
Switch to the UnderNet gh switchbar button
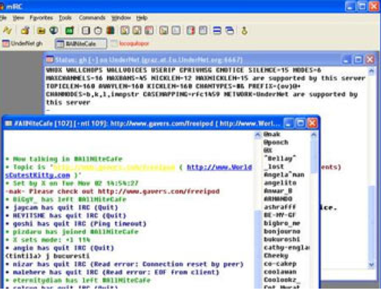[x=22, y=44]
